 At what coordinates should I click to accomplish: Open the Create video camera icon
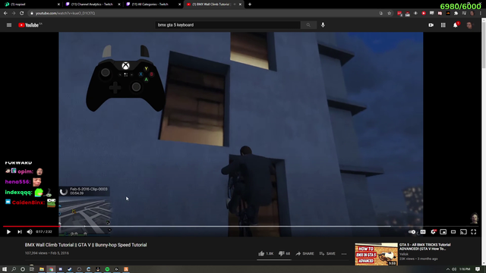tap(431, 25)
